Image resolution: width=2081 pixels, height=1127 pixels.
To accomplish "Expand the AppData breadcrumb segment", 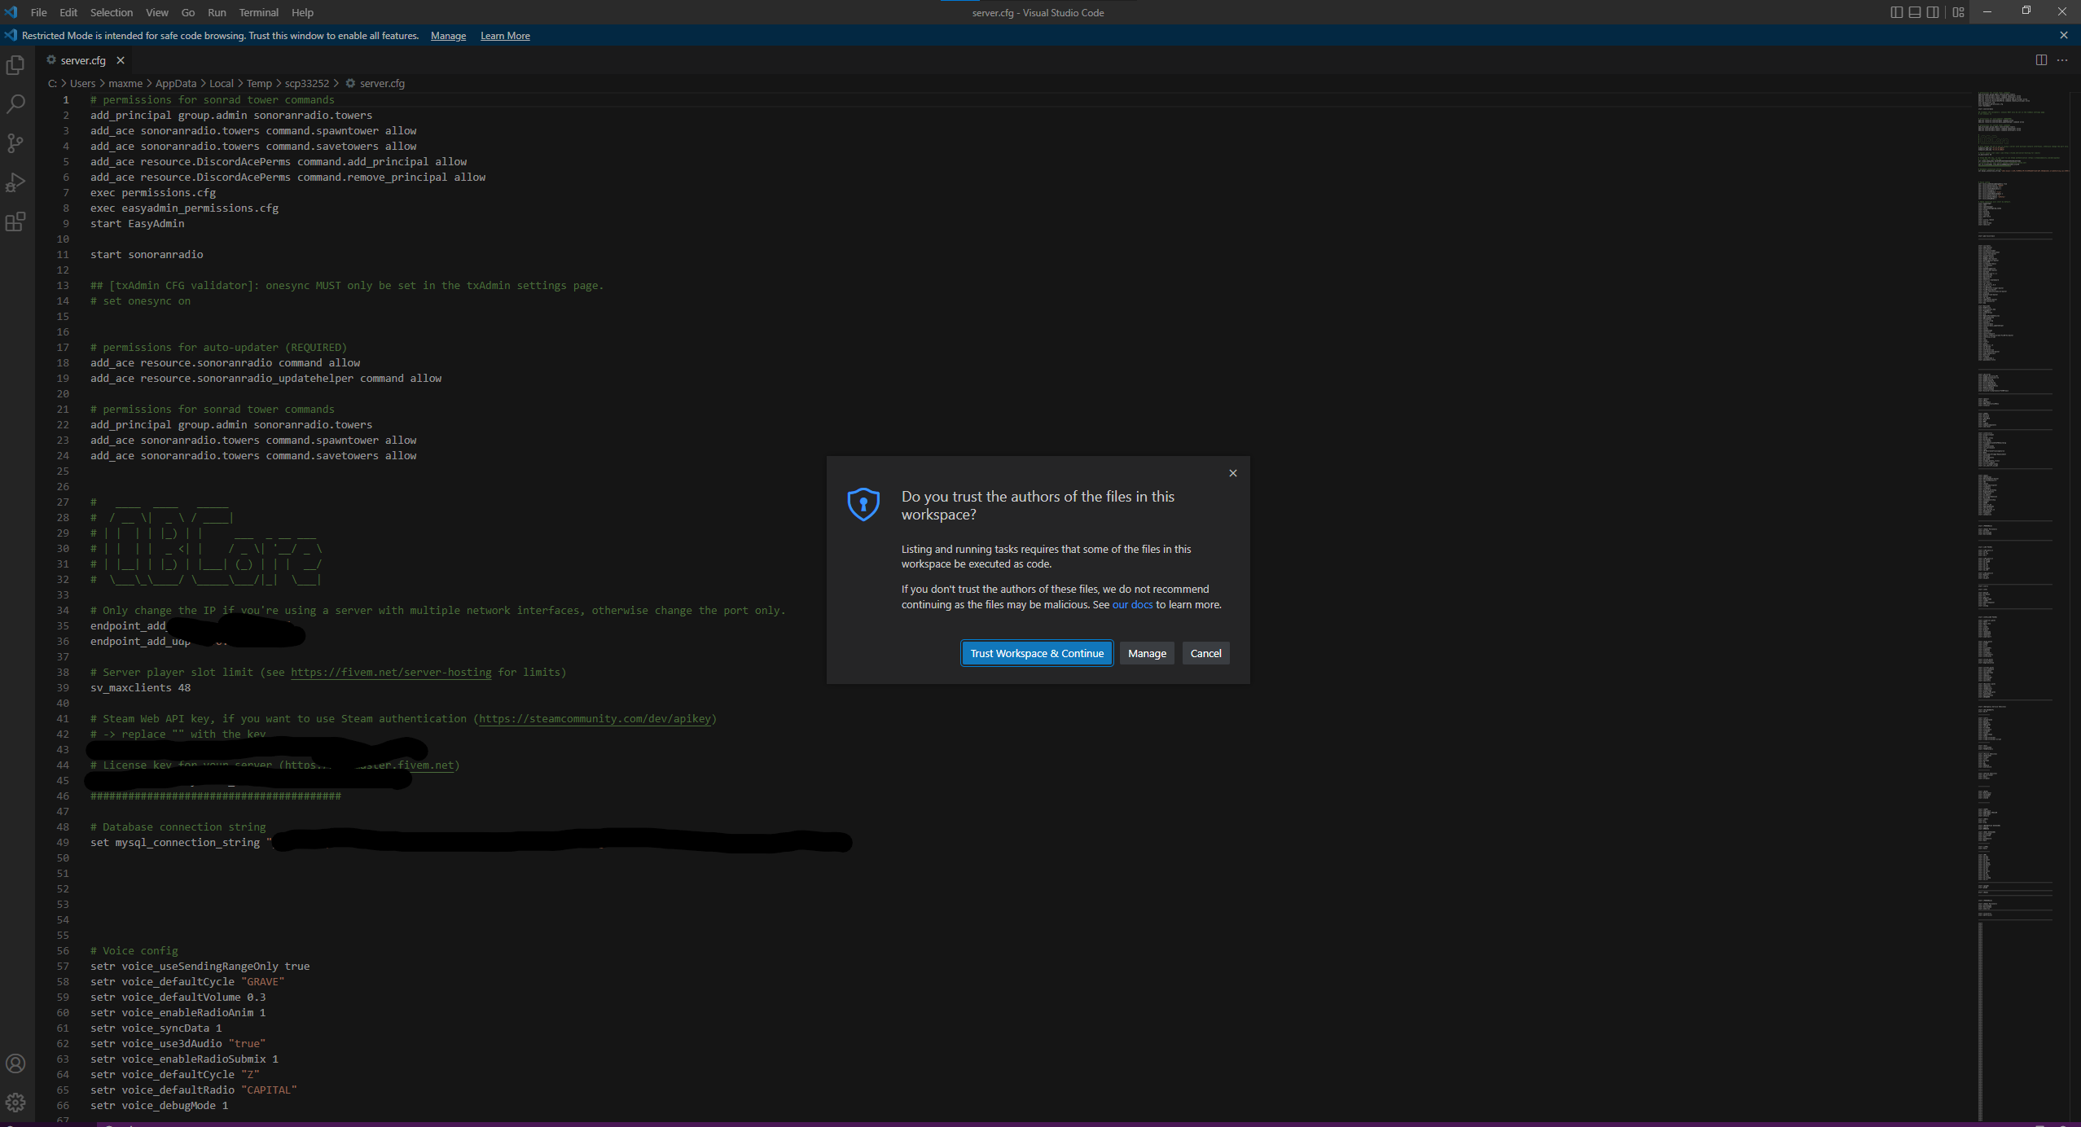I will 176,83.
